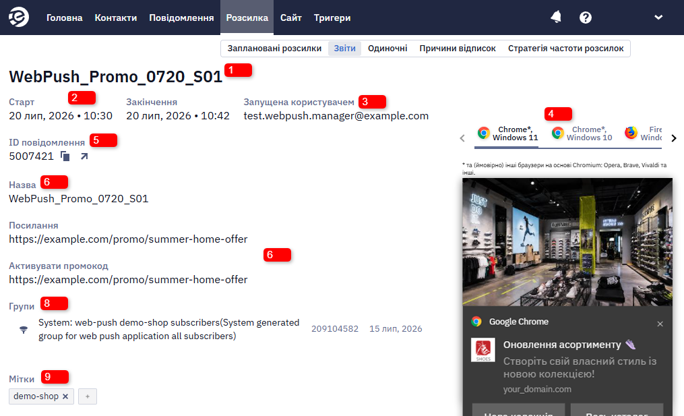Click the eSputnik logo icon
Screen dimensions: 684x416
click(x=19, y=18)
